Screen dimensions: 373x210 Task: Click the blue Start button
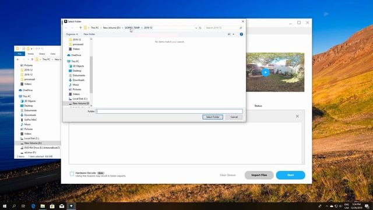290,175
